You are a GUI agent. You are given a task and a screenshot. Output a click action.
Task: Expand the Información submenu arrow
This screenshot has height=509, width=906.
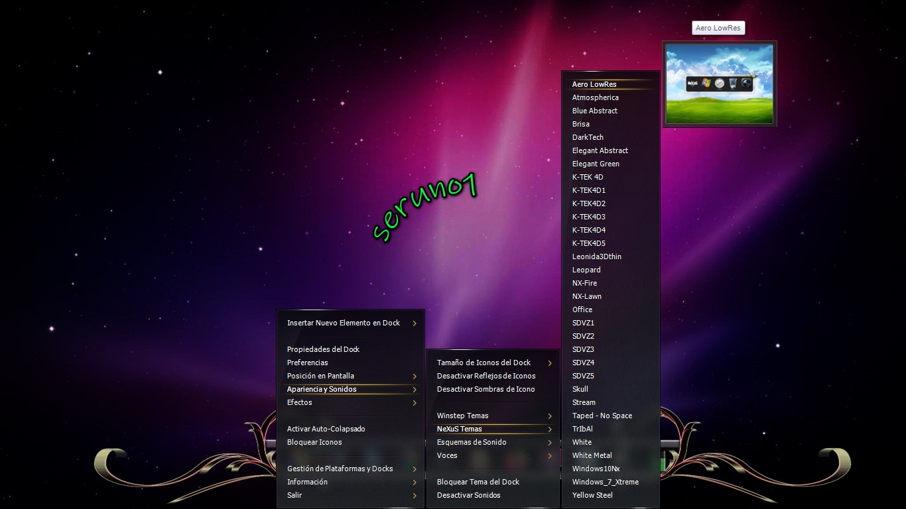coord(415,482)
